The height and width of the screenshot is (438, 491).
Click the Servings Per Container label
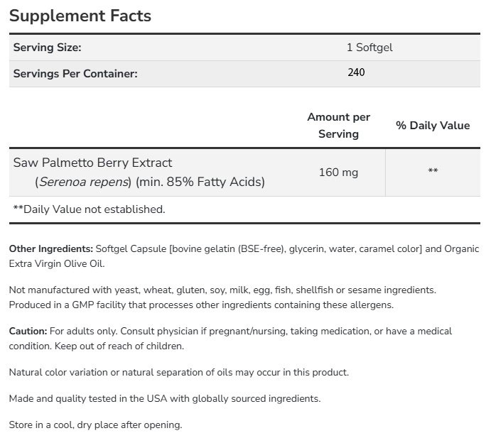click(x=75, y=73)
